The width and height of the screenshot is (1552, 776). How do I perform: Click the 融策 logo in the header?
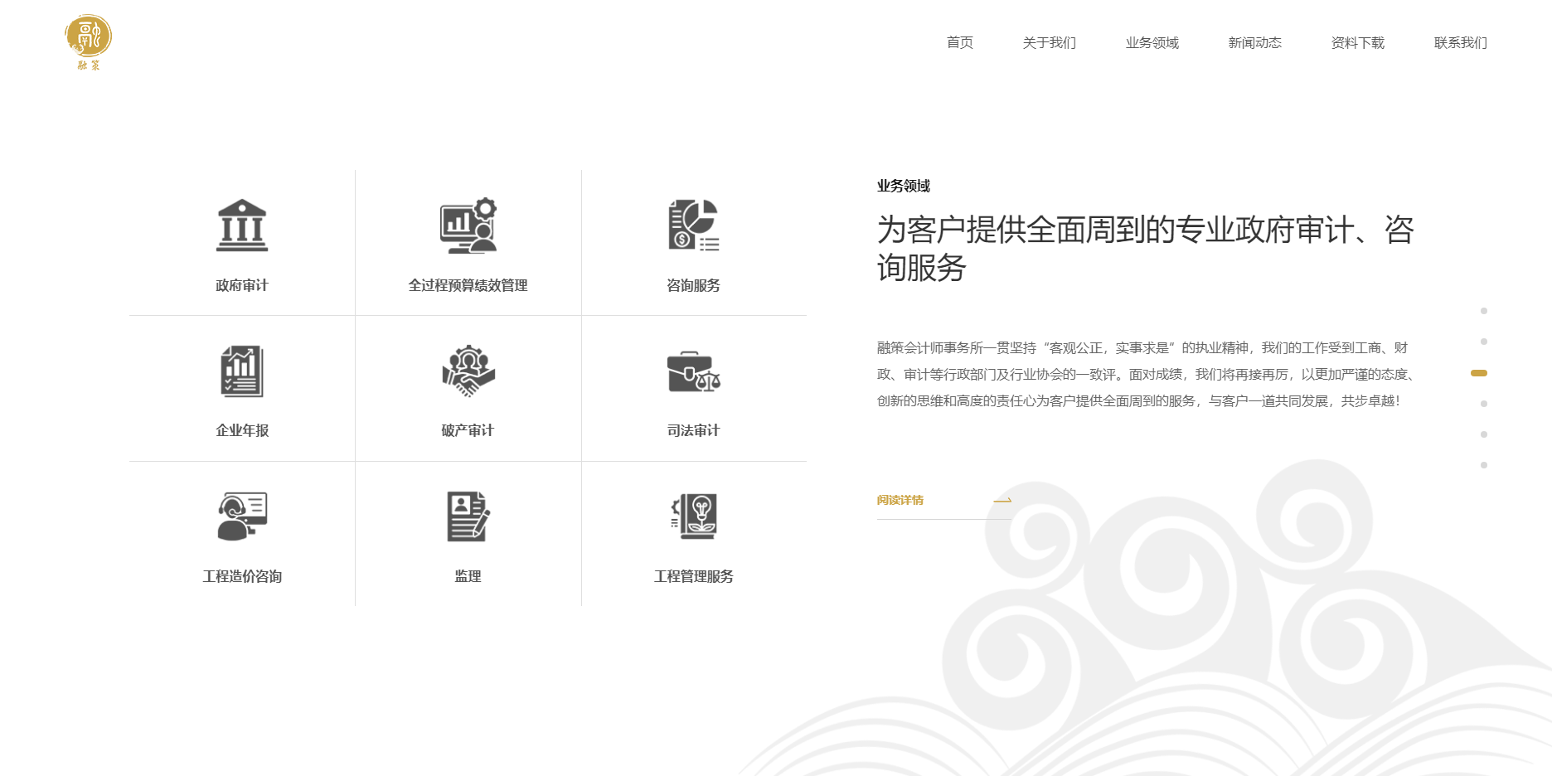coord(89,42)
